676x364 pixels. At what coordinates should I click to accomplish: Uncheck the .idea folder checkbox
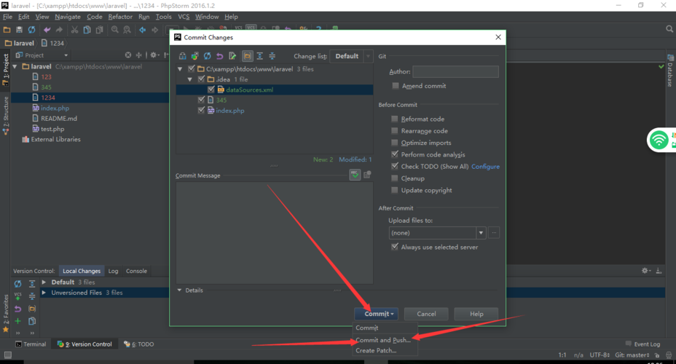[201, 79]
